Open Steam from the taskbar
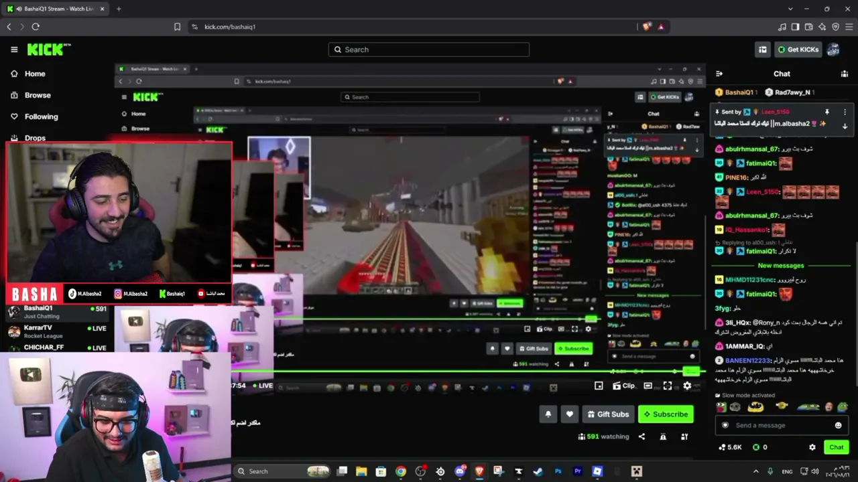The width and height of the screenshot is (858, 482). [538, 471]
